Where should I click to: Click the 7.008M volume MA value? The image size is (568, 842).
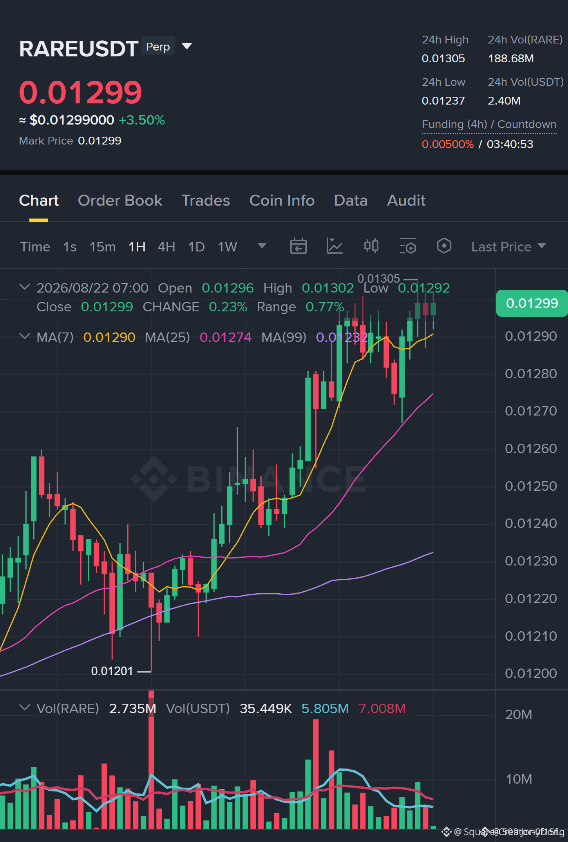tap(382, 708)
